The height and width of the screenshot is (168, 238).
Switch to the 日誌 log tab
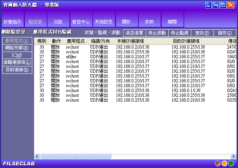58,22
